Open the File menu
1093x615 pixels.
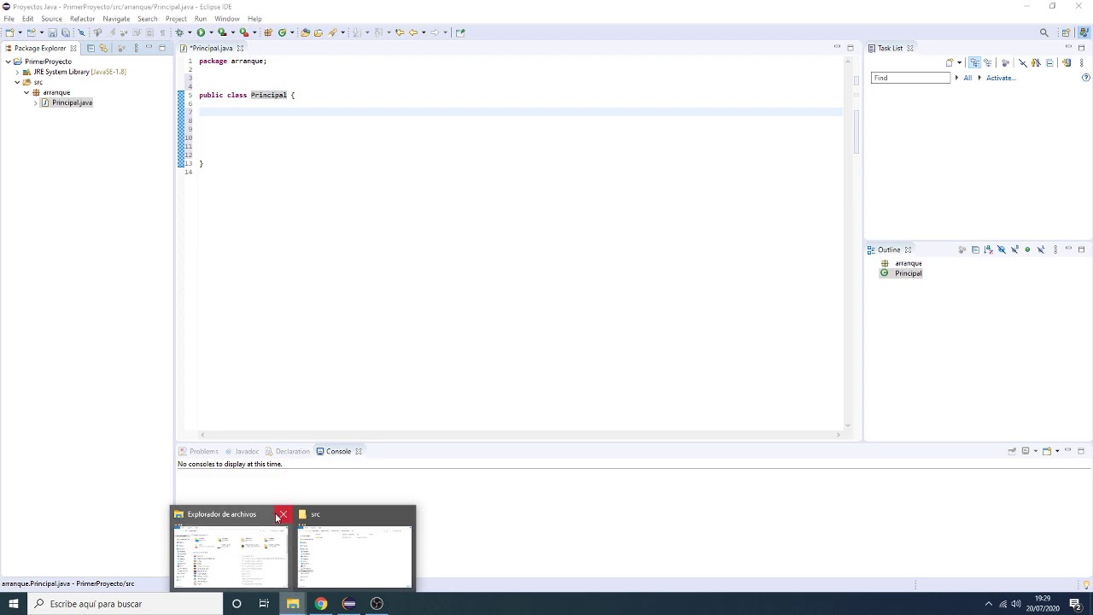pyautogui.click(x=9, y=19)
